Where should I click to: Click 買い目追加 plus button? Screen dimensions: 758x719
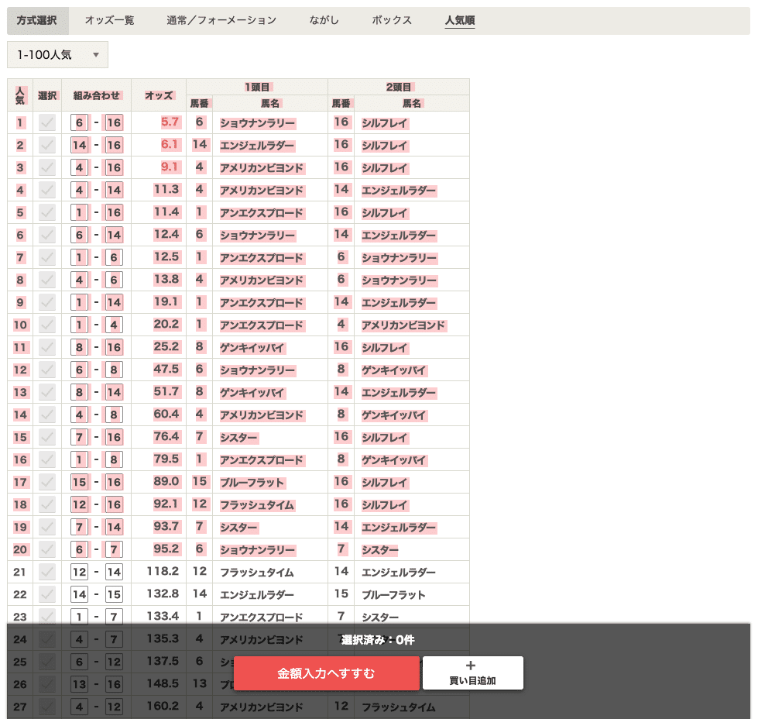click(x=473, y=673)
